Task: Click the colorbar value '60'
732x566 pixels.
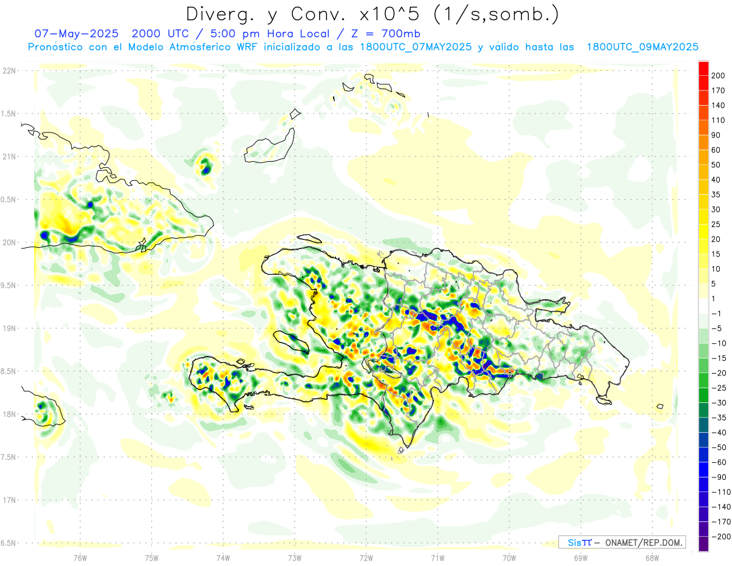Action: pyautogui.click(x=716, y=150)
